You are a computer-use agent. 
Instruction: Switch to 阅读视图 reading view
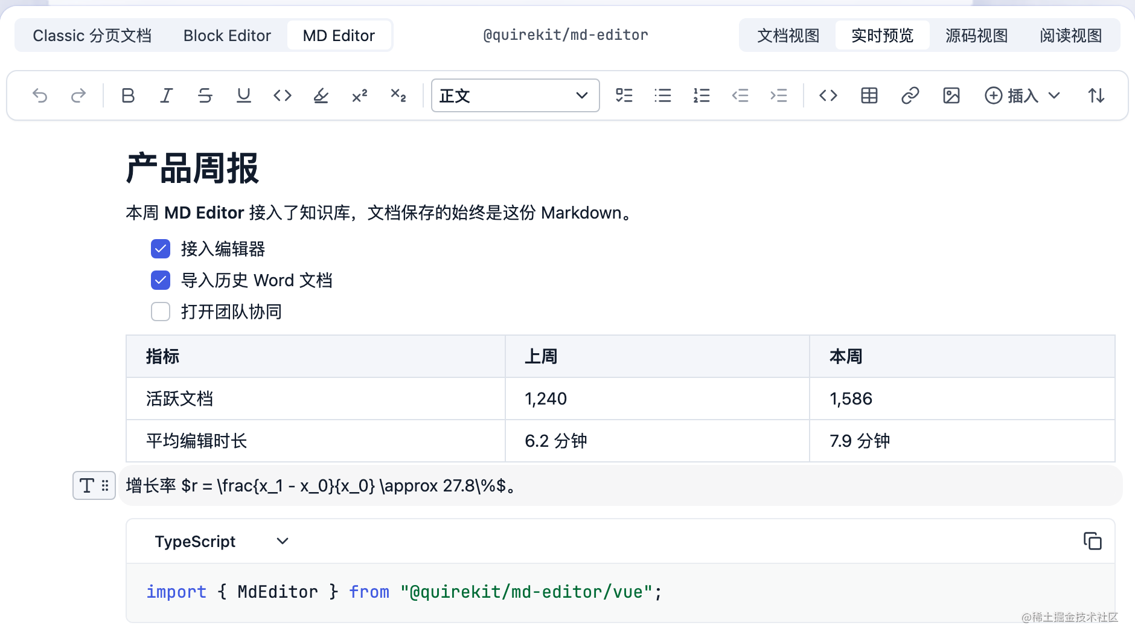1071,36
